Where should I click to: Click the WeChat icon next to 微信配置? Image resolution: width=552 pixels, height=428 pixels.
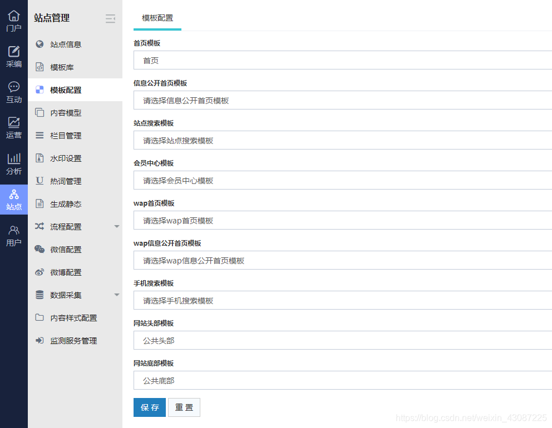(x=40, y=249)
